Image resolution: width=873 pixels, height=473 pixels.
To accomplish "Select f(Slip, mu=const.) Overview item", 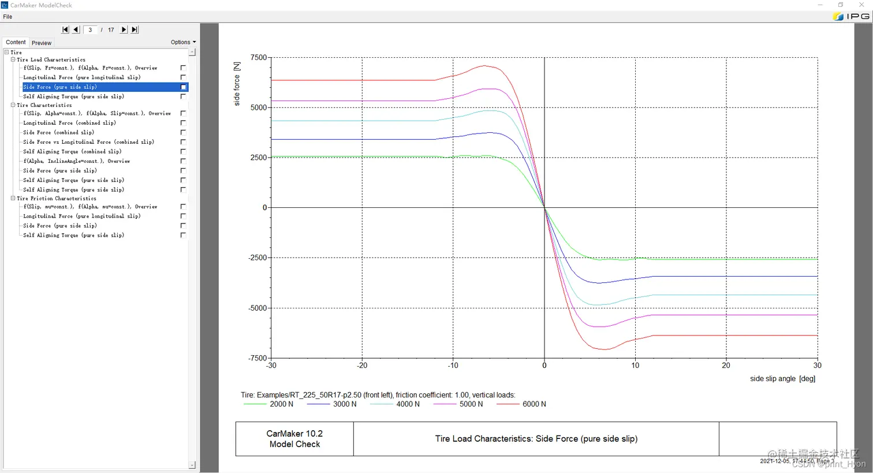I will pyautogui.click(x=90, y=207).
